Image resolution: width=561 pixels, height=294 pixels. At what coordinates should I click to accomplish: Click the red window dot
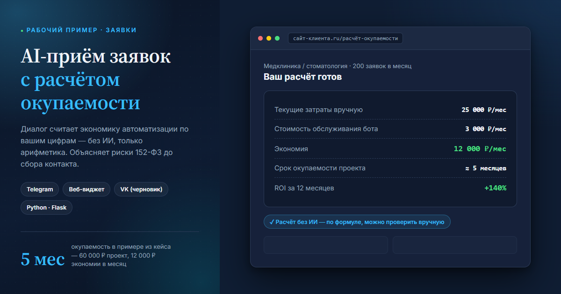coord(260,38)
